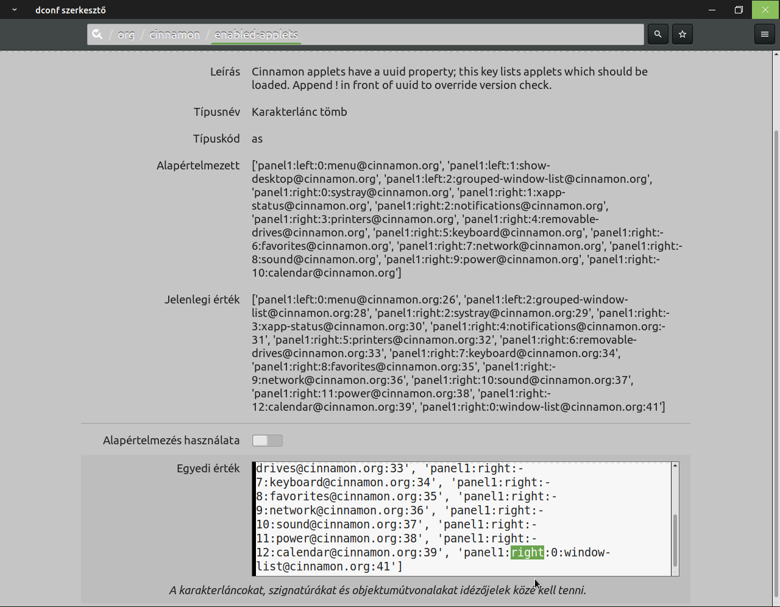Click the 'Alapértelmezett' label
This screenshot has height=607, width=780.
(x=198, y=166)
